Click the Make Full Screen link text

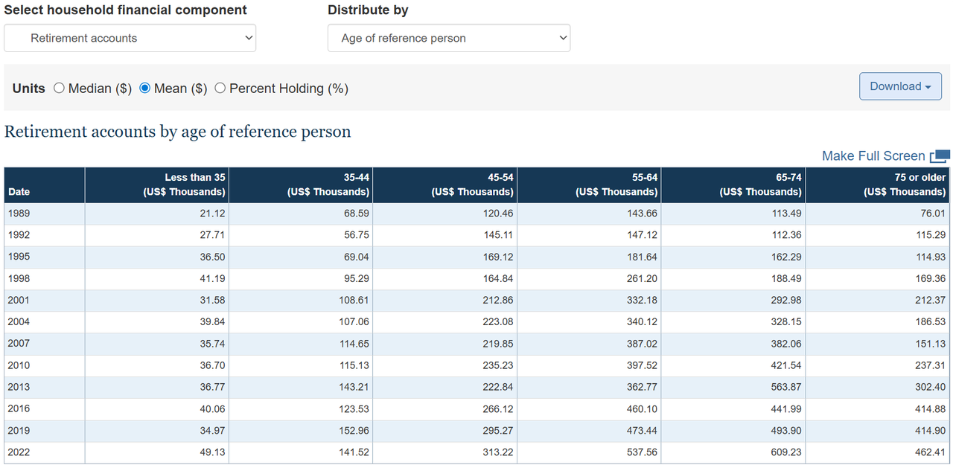click(873, 156)
